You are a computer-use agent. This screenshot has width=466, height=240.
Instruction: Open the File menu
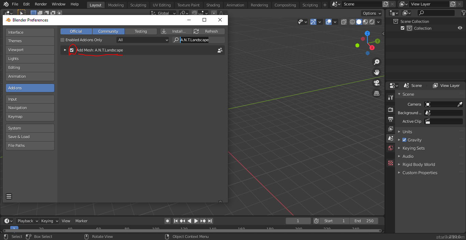coord(15,4)
